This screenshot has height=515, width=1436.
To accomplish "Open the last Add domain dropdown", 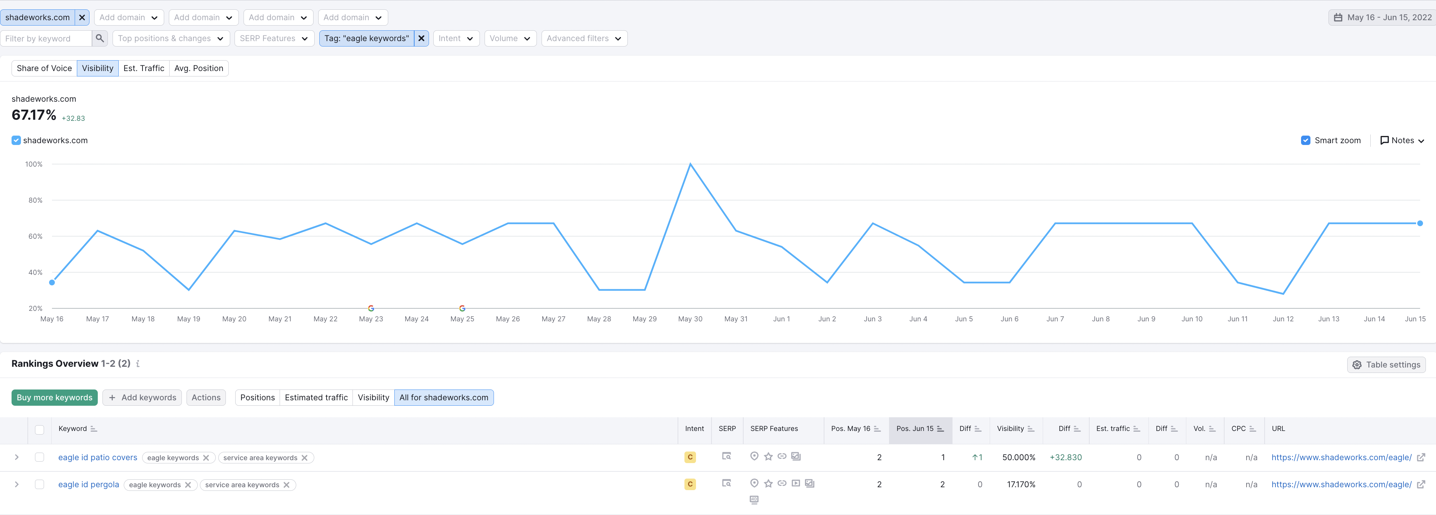I will click(353, 17).
